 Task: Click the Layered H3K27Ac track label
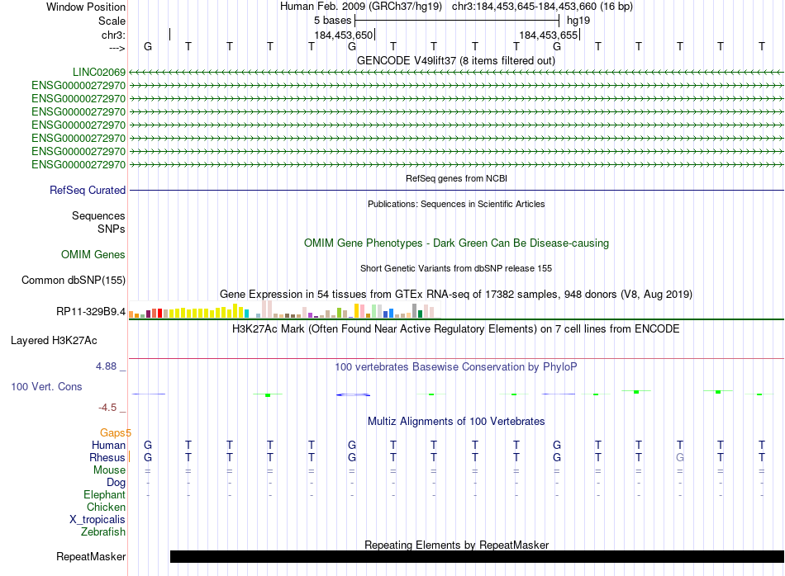54,341
